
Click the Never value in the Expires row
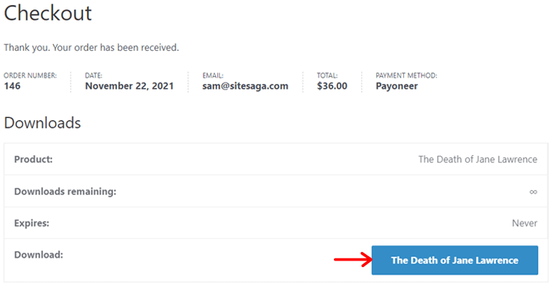point(524,223)
